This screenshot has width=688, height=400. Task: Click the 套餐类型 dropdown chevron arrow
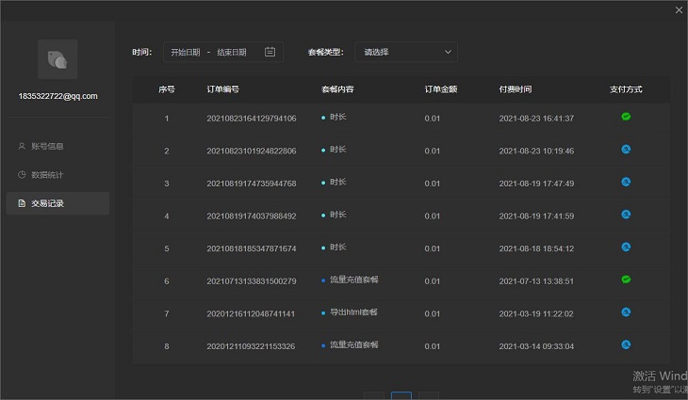(x=447, y=52)
